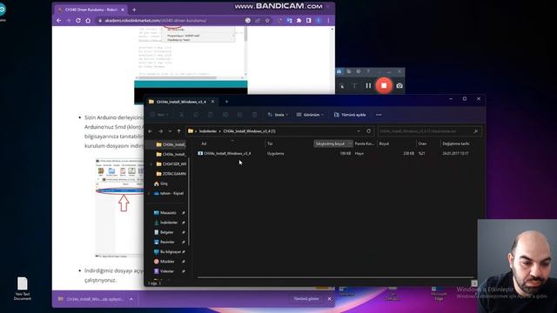Sort by Değiştirme tarihi column header
557x313 pixels.
pyautogui.click(x=456, y=143)
